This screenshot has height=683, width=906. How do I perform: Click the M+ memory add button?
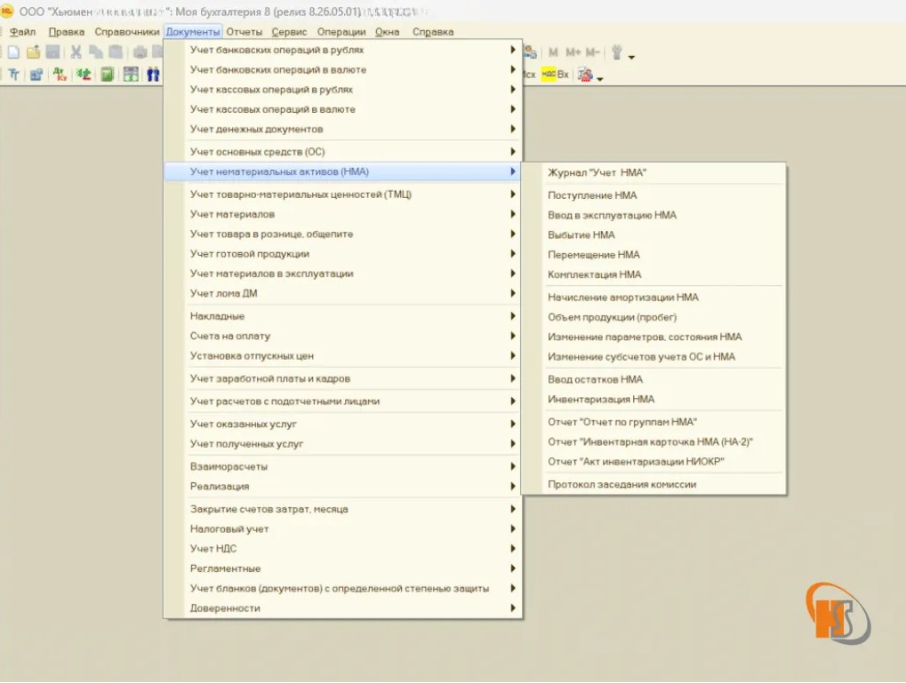573,52
